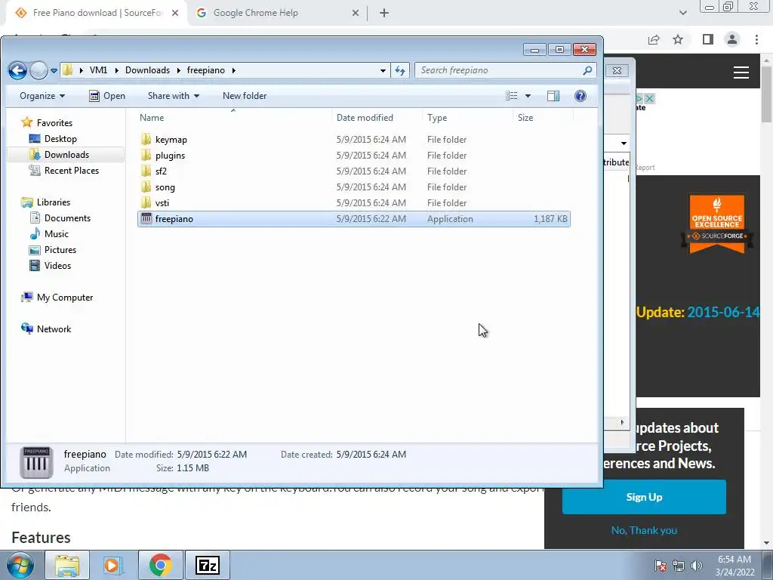Click New folder button

coord(245,96)
